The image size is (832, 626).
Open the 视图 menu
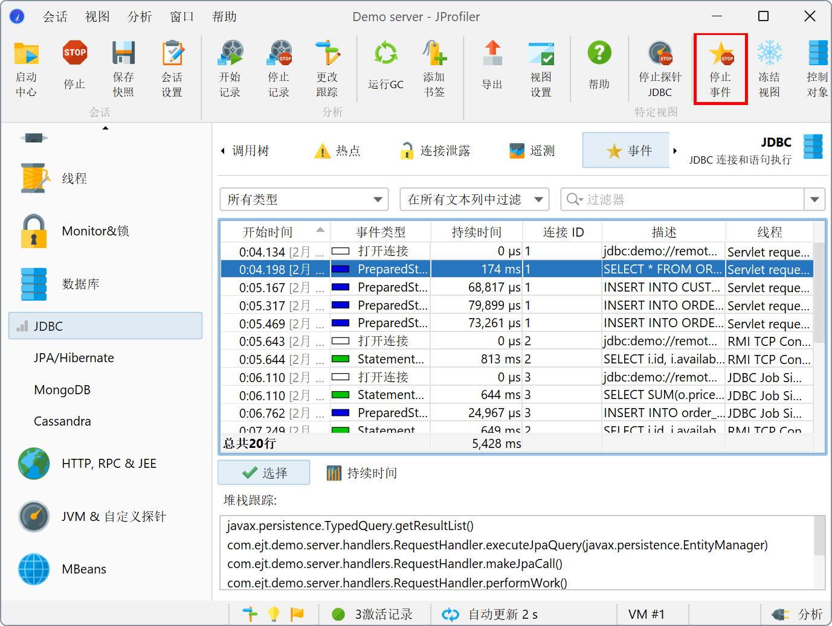[x=97, y=17]
